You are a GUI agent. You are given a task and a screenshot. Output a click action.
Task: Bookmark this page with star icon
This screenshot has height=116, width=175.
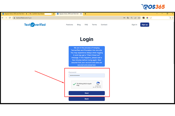coord(139,18)
